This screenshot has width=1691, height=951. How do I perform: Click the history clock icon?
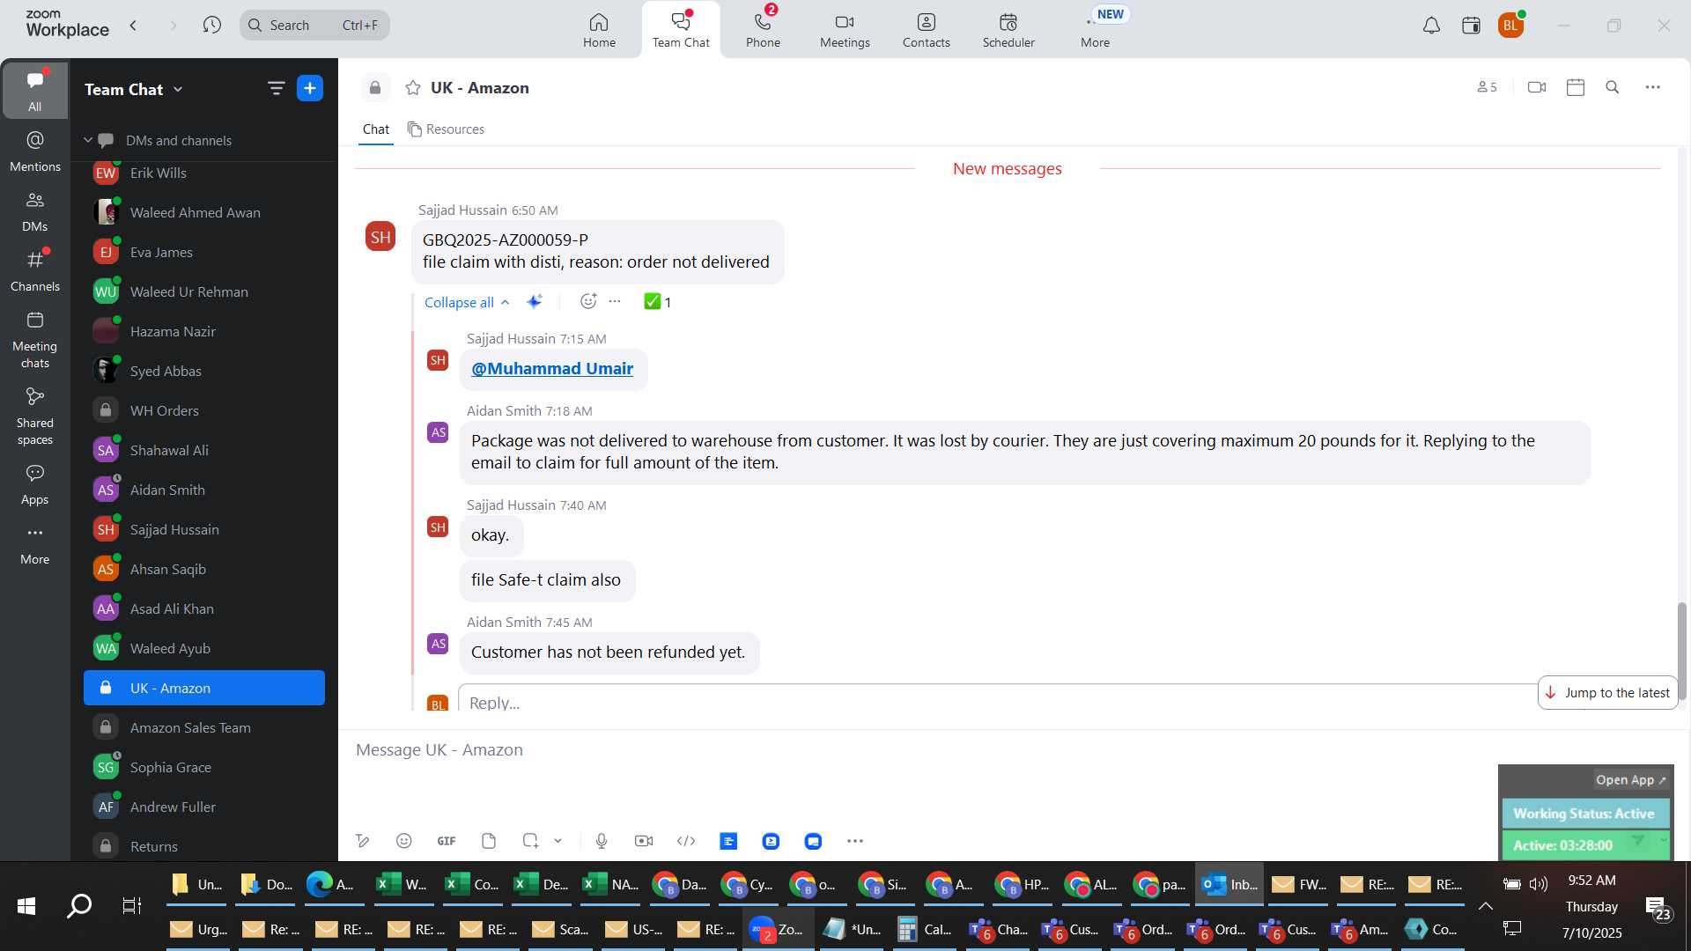(211, 26)
